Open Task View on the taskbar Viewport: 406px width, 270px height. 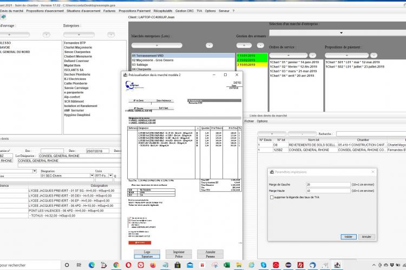79,265
